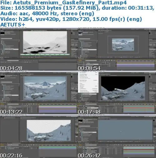Click the red layer bar in the 00:17:48 frame timeline
Screen dimensions: 156x158
click(139, 108)
